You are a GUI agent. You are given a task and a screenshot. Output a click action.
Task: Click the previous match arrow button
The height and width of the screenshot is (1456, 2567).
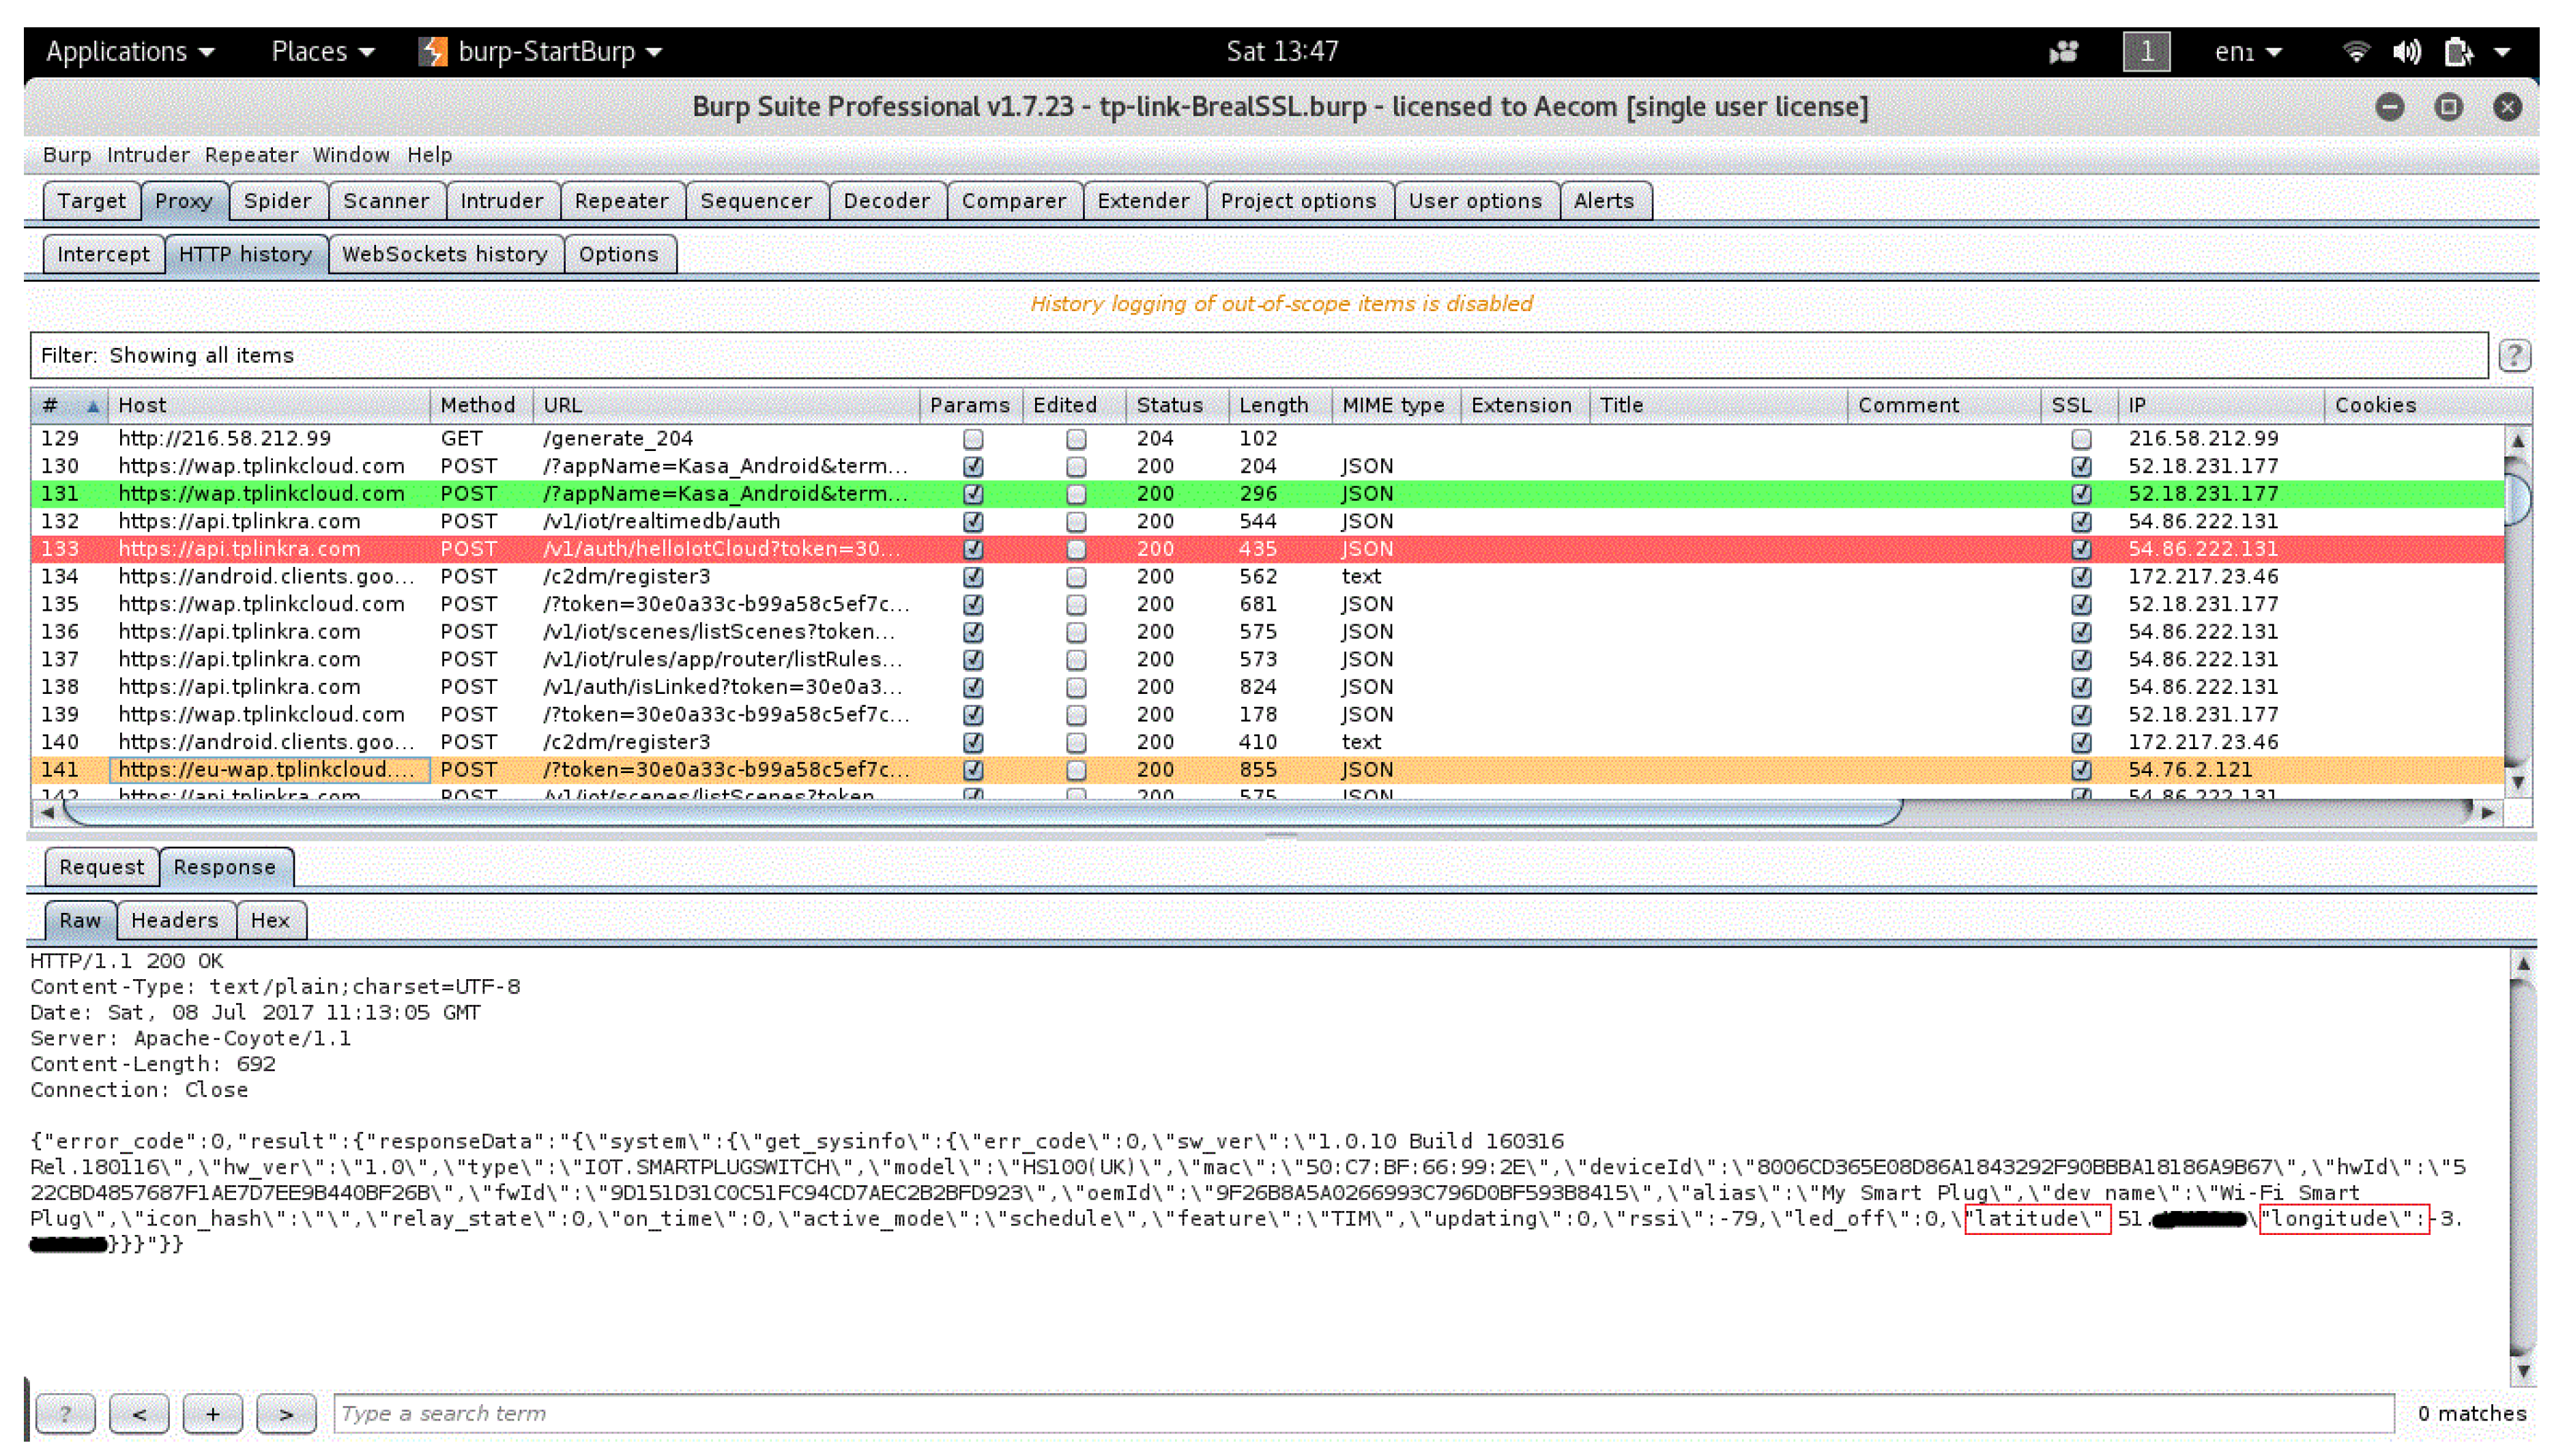pyautogui.click(x=139, y=1413)
